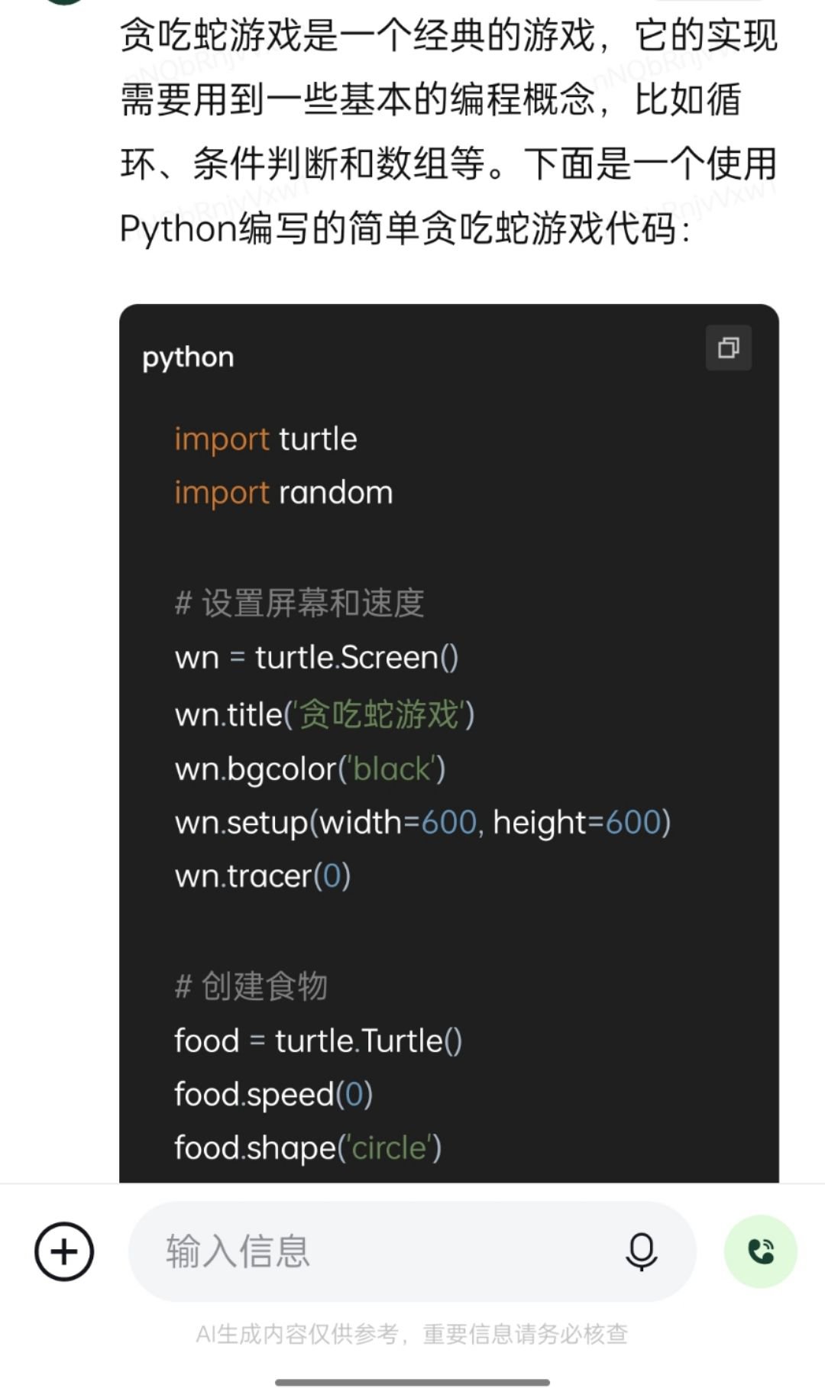Select the import turtle code line
825x1395 pixels.
pos(266,439)
